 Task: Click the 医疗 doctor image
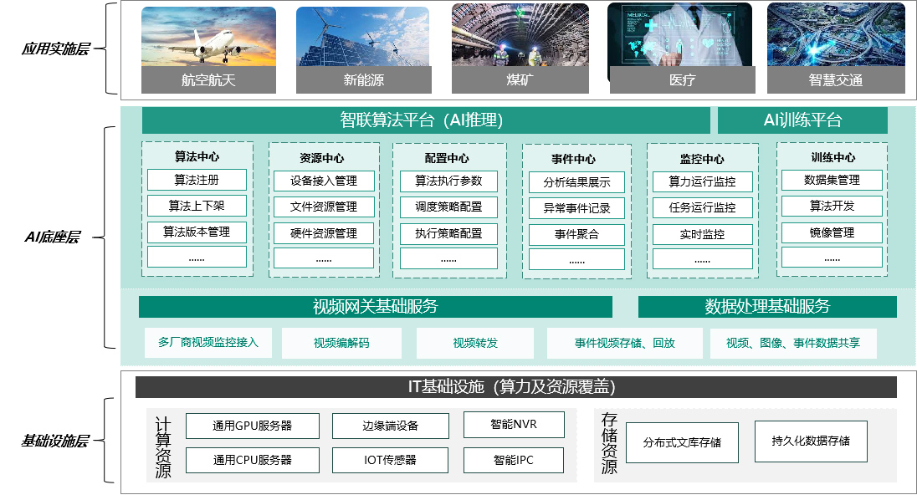pyautogui.click(x=679, y=34)
